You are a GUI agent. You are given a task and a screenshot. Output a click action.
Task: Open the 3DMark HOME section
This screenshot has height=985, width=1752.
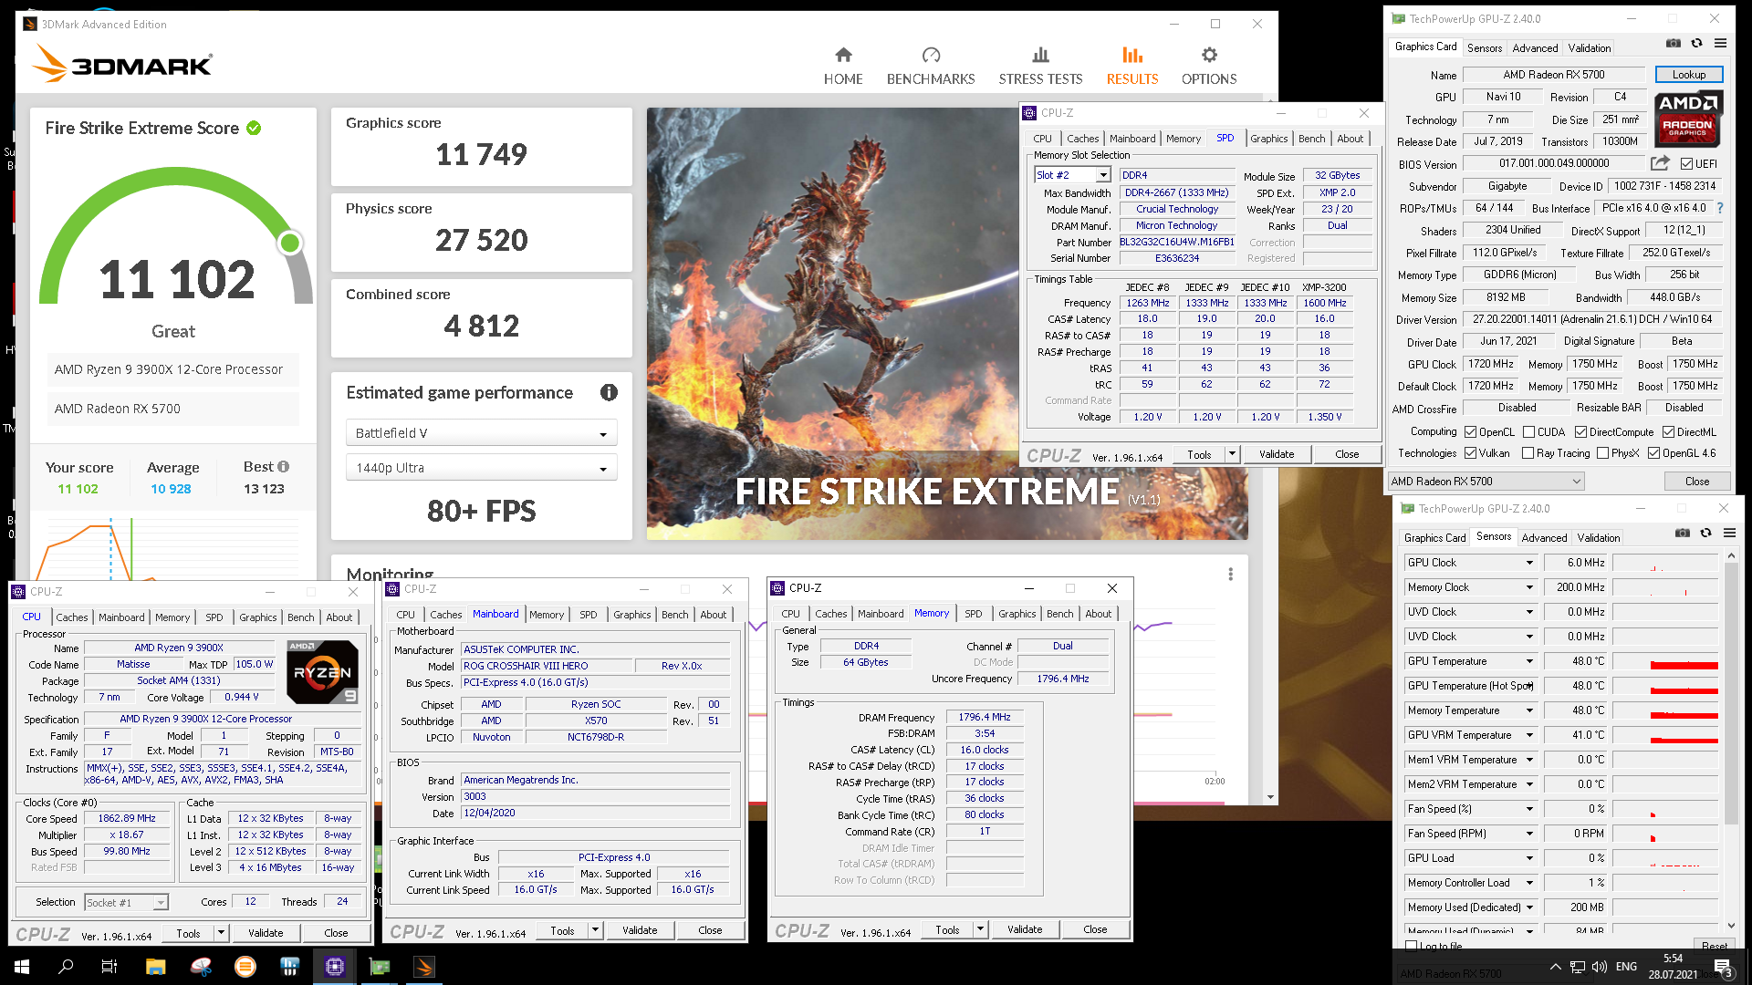(842, 67)
